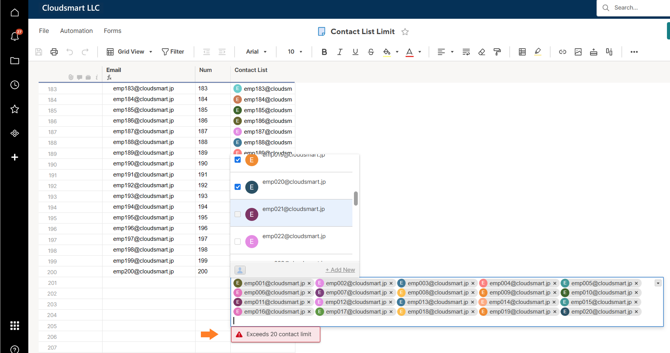Image resolution: width=670 pixels, height=353 pixels.
Task: Open the Automation menu
Action: pyautogui.click(x=76, y=31)
